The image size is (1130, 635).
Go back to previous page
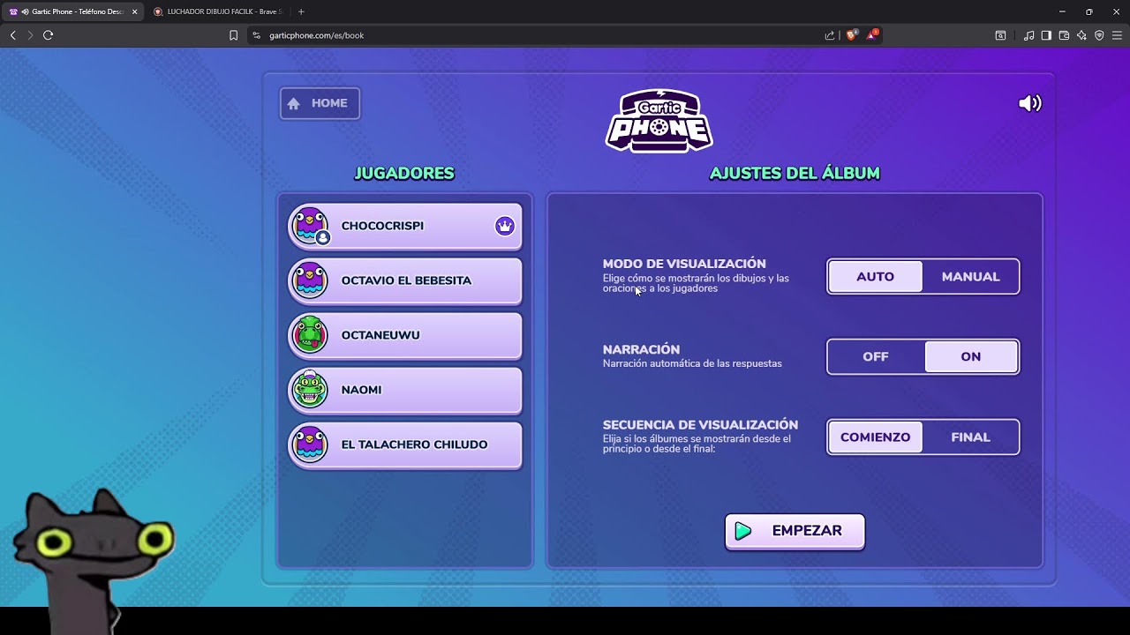pyautogui.click(x=12, y=35)
